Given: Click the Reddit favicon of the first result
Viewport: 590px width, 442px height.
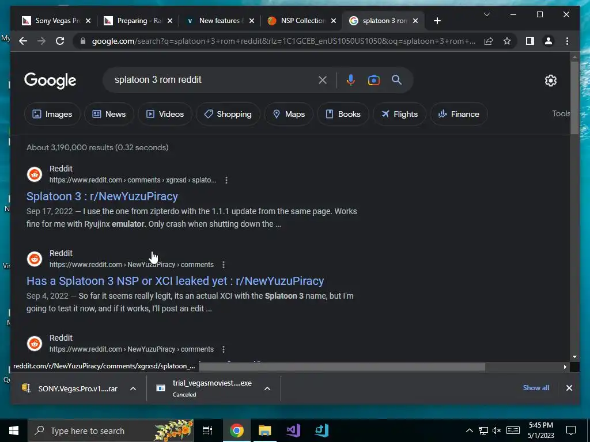Looking at the screenshot, I should [34, 174].
